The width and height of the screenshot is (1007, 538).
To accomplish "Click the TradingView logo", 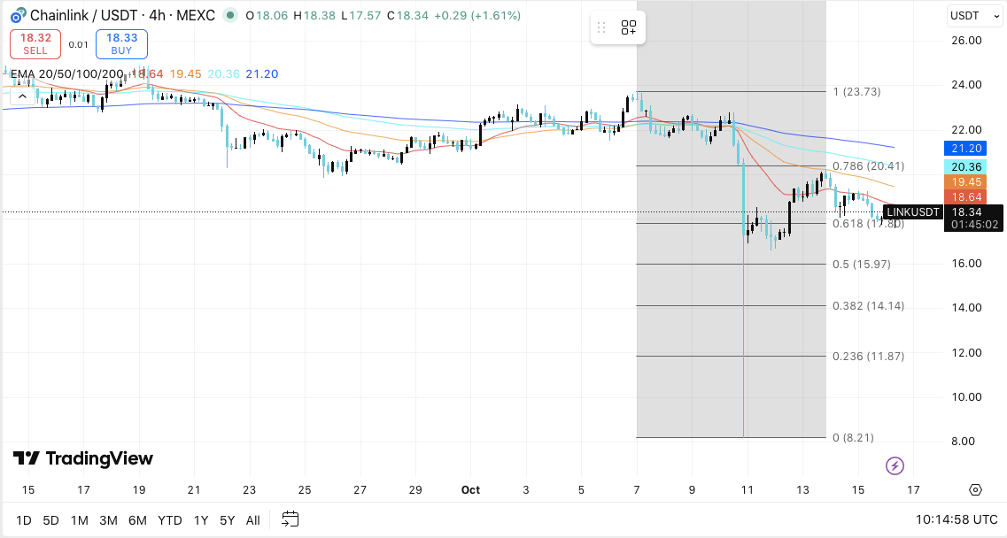I will tap(82, 458).
